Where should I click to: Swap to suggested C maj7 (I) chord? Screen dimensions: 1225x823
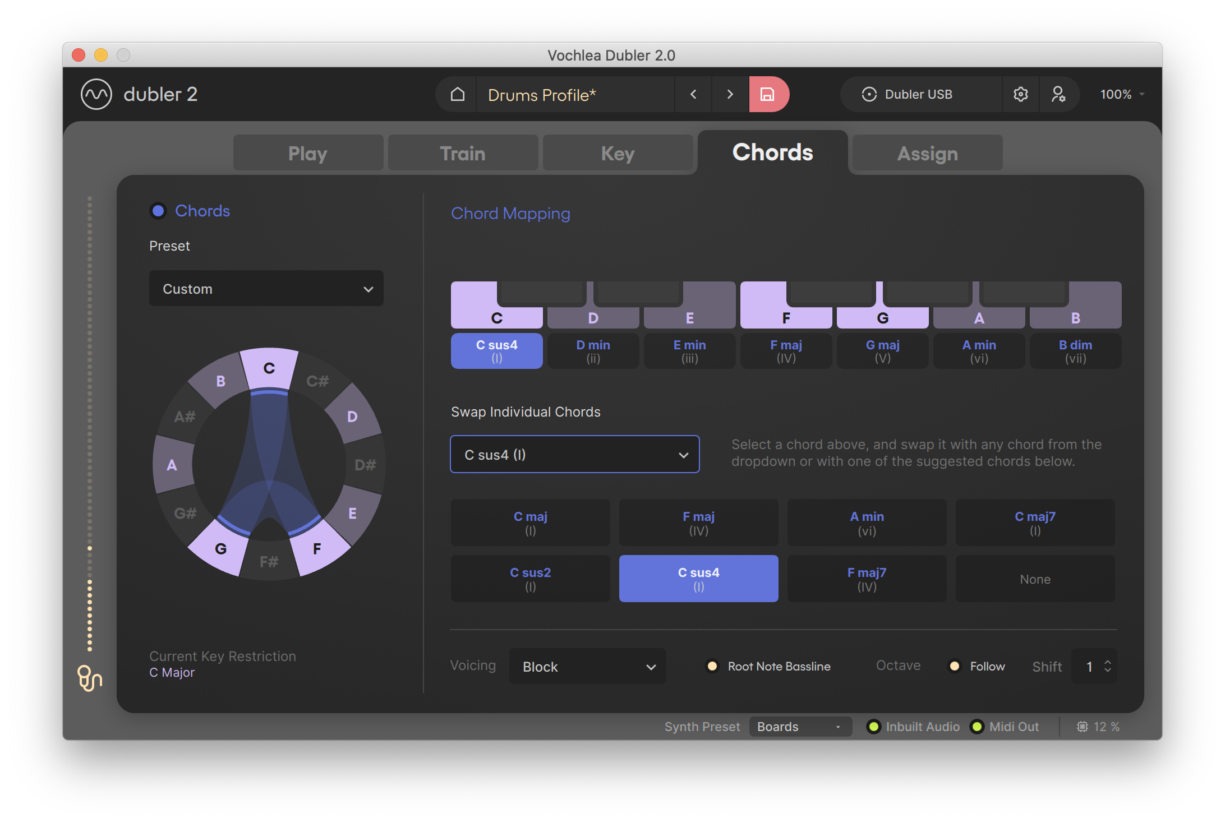click(1035, 523)
